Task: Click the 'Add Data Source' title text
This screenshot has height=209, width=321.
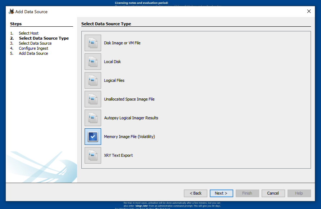Action: click(31, 12)
